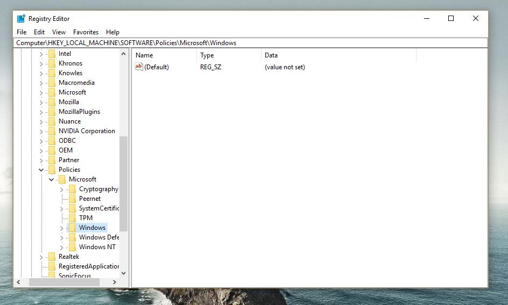508x305 pixels.
Task: Open the Edit menu
Action: (39, 32)
